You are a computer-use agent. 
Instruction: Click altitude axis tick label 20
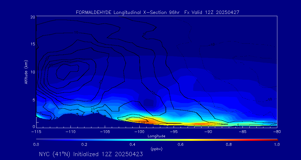click(32, 17)
